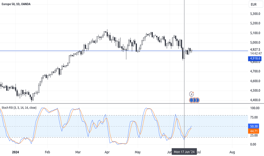264x156 pixels.
Task: Click the 4,927.5 current price label
Action: [x=255, y=50]
